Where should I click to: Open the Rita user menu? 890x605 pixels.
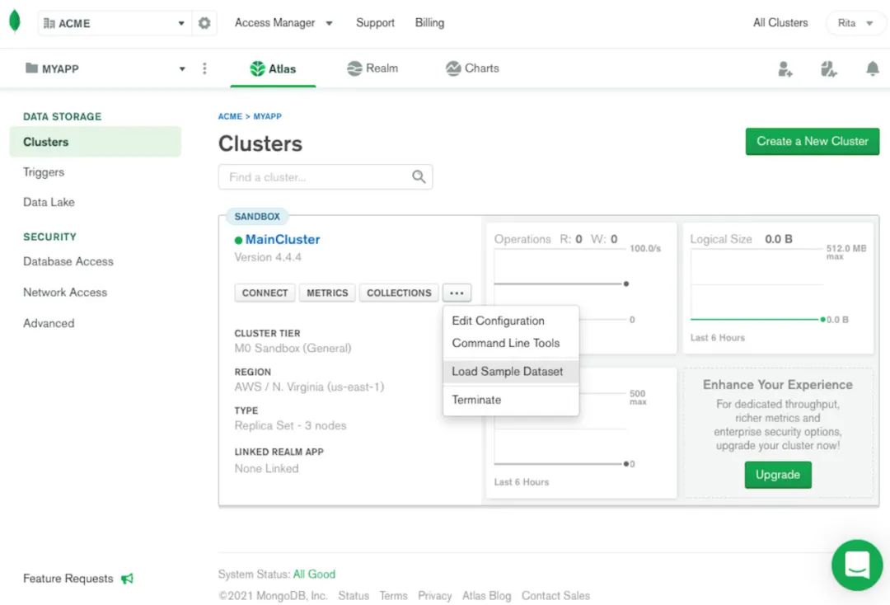[855, 23]
